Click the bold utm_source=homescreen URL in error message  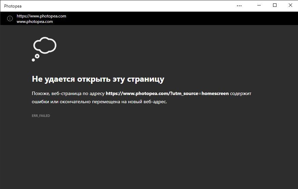click(x=167, y=94)
